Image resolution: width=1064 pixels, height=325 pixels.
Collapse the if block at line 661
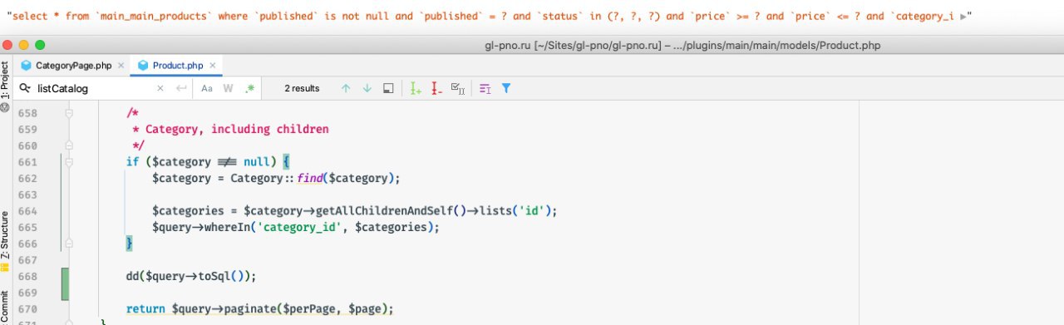point(69,162)
